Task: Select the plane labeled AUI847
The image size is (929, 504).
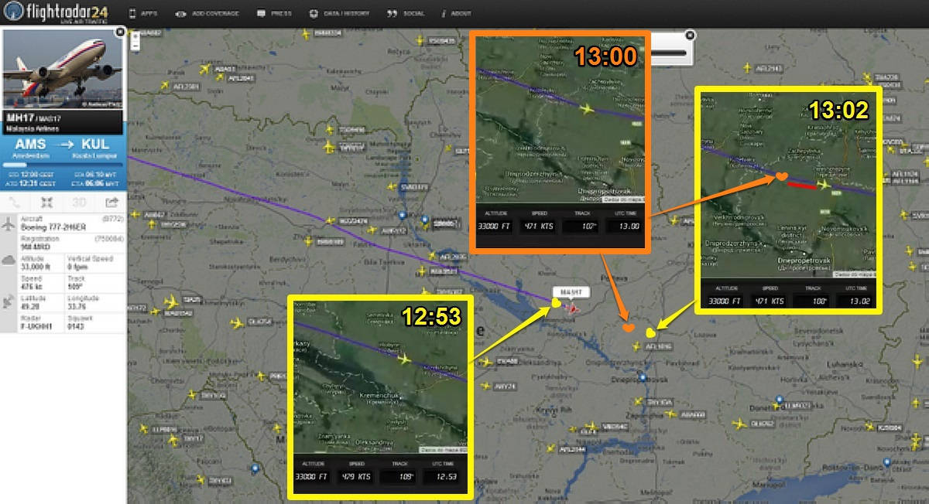Action: (135, 214)
